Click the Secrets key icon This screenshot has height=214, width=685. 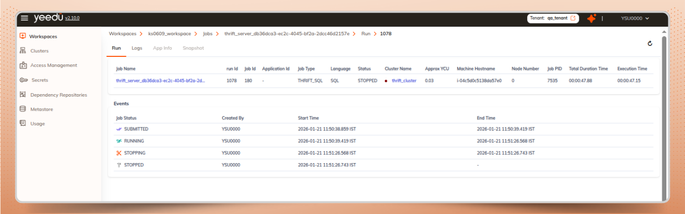(x=23, y=80)
